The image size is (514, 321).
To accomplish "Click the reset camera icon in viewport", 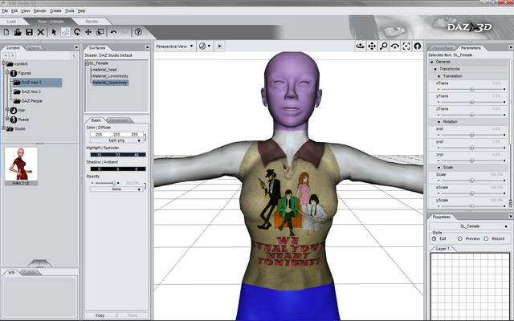I will [418, 47].
